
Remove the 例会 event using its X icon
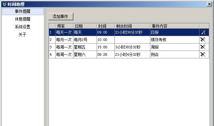(203, 54)
